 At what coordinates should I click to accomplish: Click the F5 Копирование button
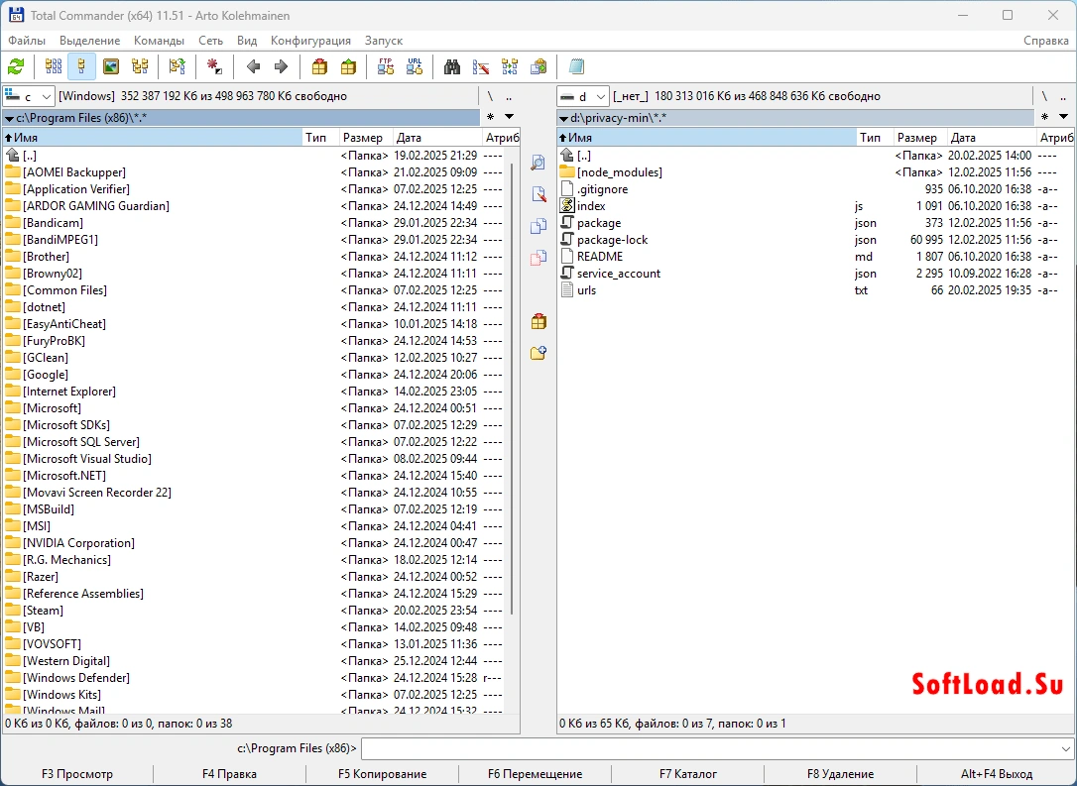(382, 774)
